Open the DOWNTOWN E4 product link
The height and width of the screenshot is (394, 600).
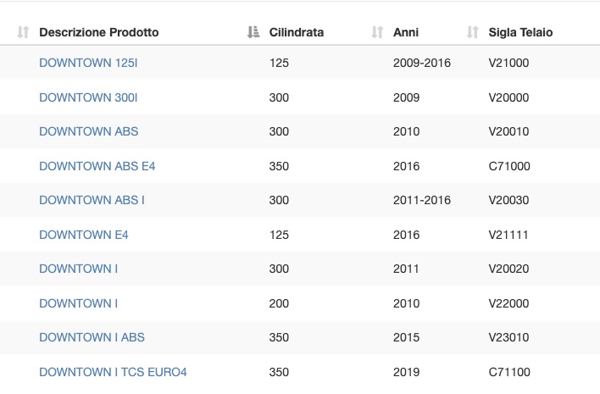coord(84,235)
